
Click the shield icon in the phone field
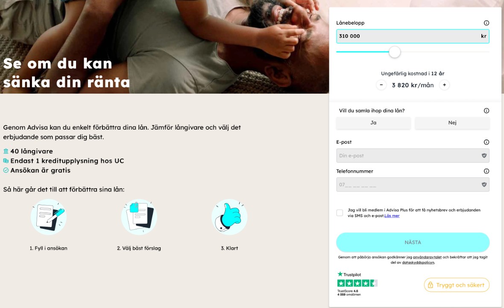point(484,184)
